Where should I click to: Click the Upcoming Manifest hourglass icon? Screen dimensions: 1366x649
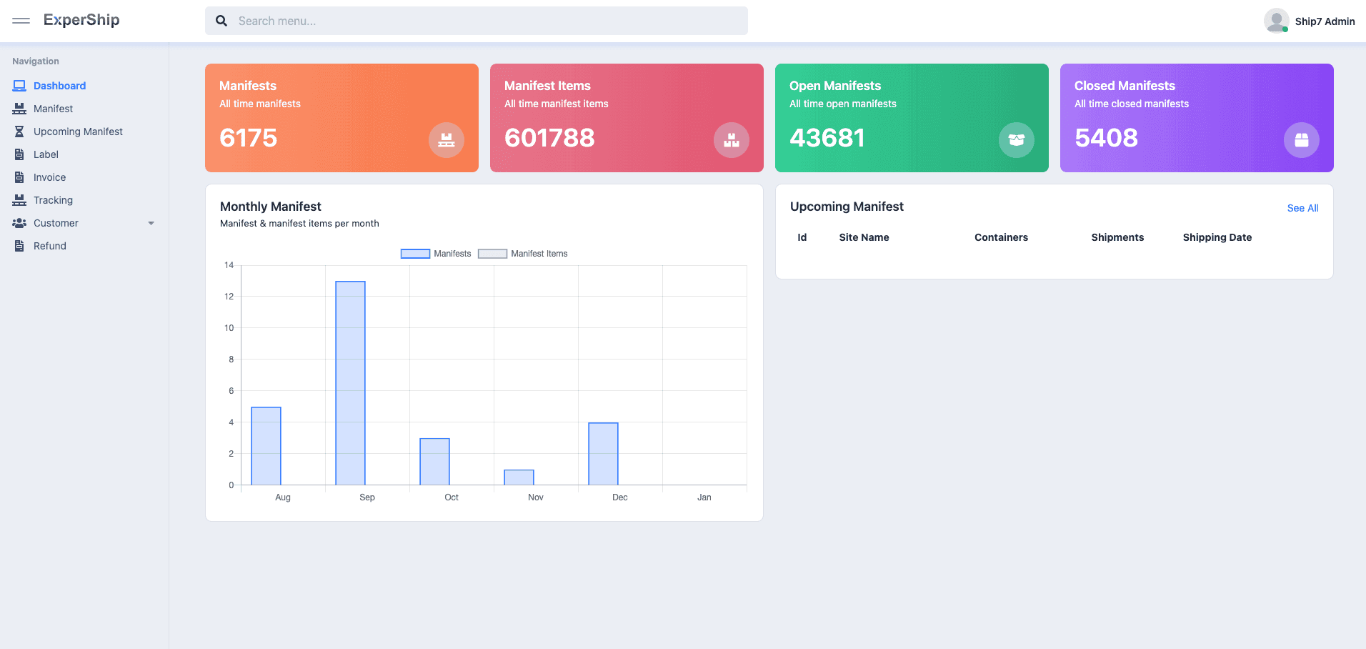(x=19, y=132)
